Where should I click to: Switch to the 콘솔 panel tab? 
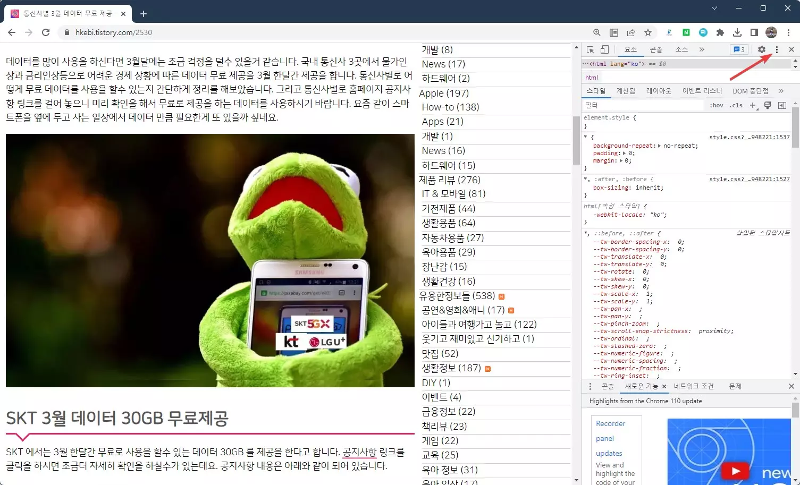coord(656,49)
